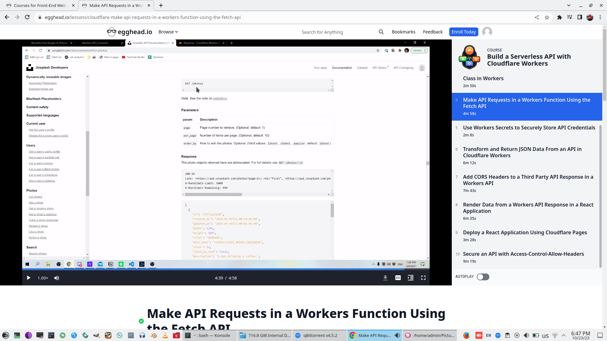Toggle the video playlist sidebar icon
This screenshot has height=341, width=607.
[410, 278]
